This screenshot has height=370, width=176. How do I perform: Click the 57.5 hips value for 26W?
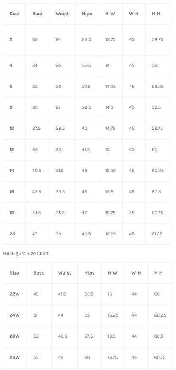89,336
